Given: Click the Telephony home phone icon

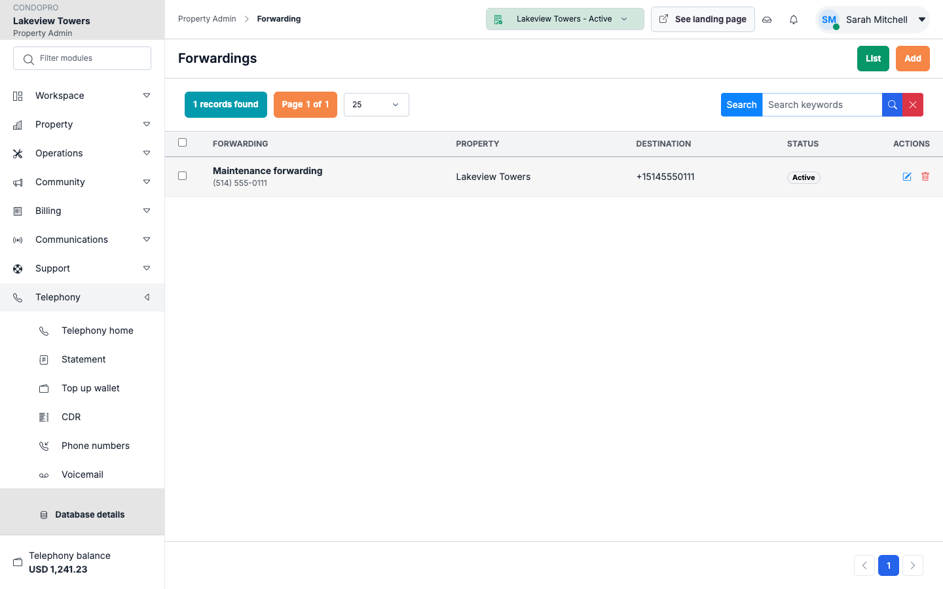Looking at the screenshot, I should (44, 331).
